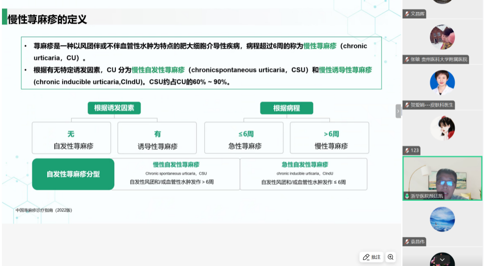Click the green block 自发性荨麻疹分型
Screen dimensions: 484x266
(73, 174)
